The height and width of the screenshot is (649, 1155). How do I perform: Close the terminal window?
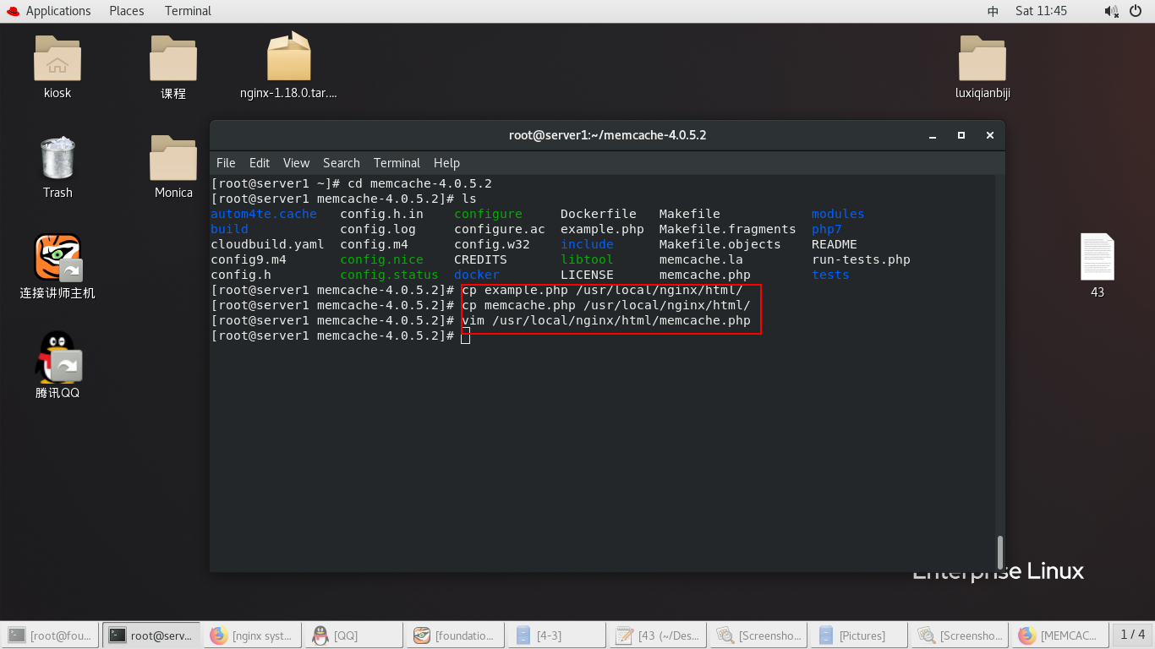[990, 135]
